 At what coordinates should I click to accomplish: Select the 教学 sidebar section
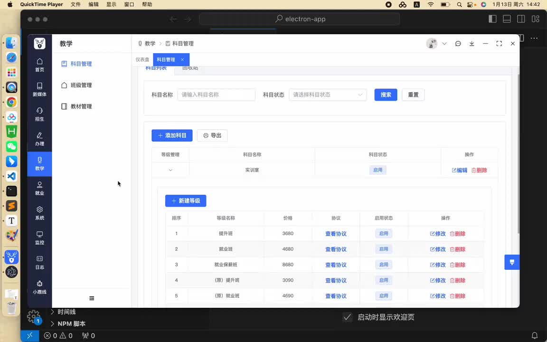pos(39,164)
